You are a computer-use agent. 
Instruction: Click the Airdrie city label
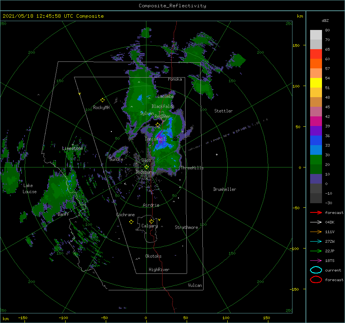click(x=151, y=205)
